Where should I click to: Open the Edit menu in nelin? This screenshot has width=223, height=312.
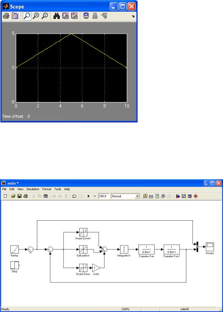tap(12, 189)
